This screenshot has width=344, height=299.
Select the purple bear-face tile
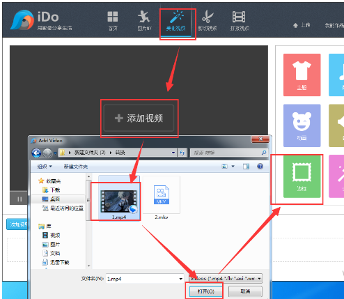(x=302, y=125)
